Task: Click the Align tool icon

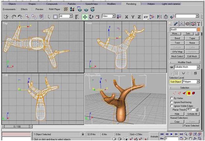Action: (x=172, y=17)
